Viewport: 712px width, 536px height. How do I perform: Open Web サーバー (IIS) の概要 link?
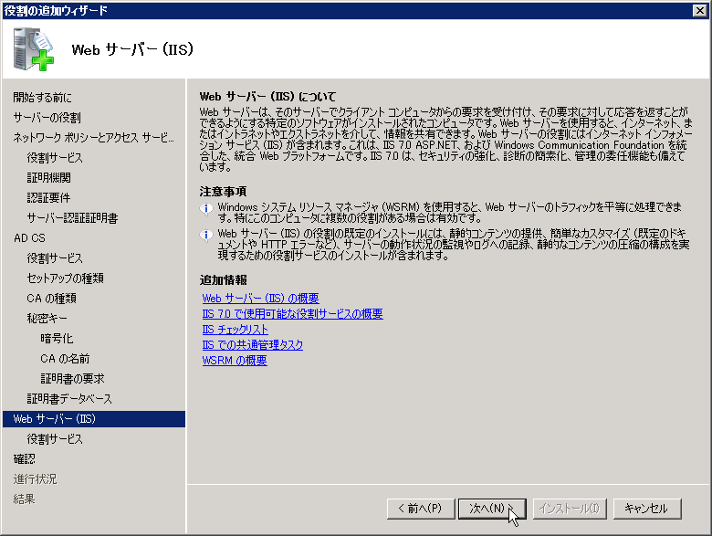pos(261,299)
